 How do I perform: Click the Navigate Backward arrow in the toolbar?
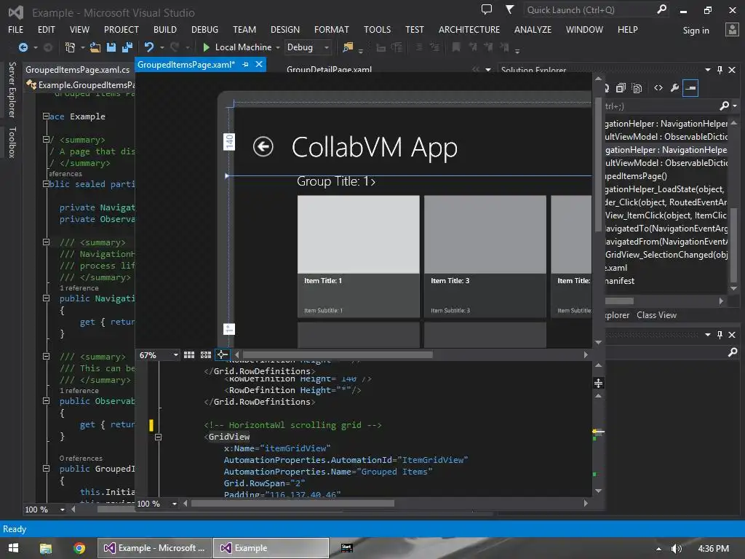23,47
